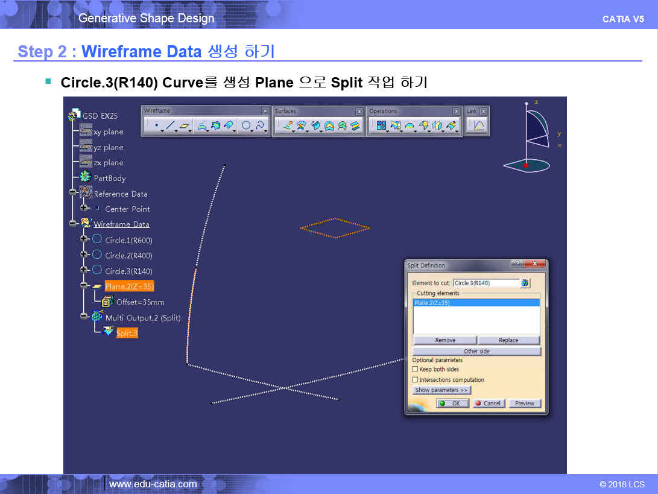Viewport: 658px width, 494px height.
Task: Click the Plane tool in Wireframe toolbar
Action: pyautogui.click(x=185, y=125)
